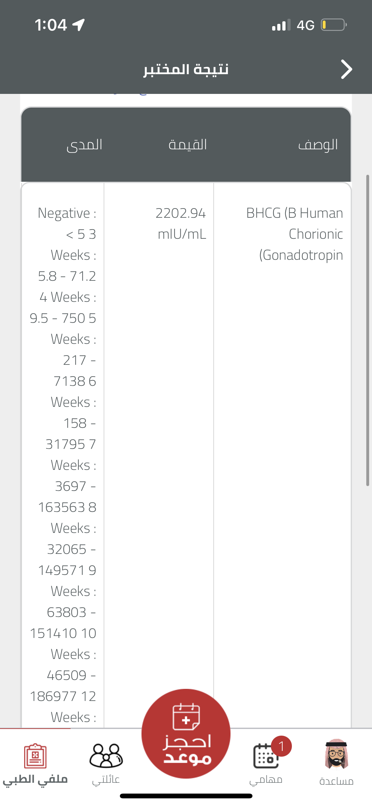Click the vertical scrollbar on right edge
This screenshot has height=806, width=372.
point(368,330)
